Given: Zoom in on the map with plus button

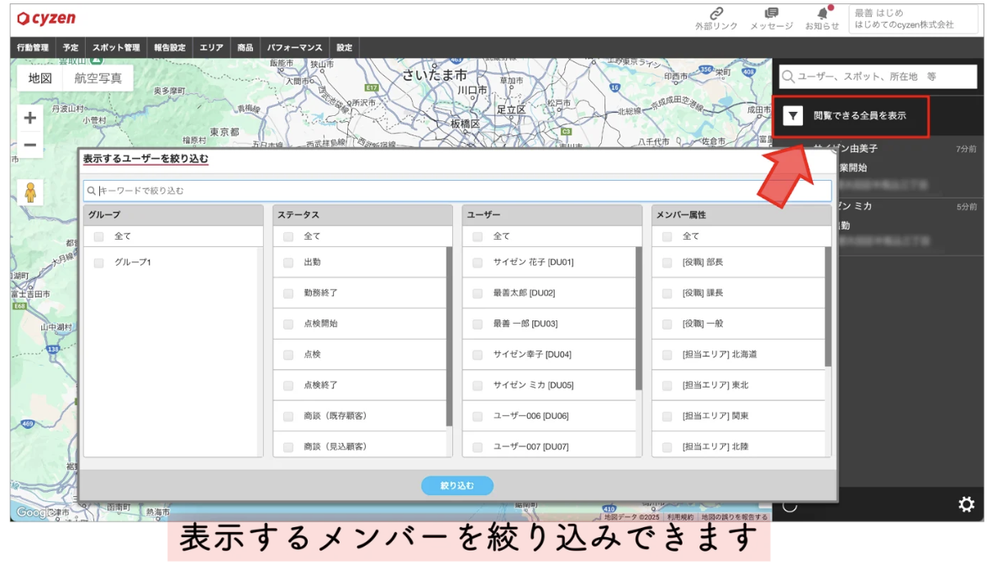Looking at the screenshot, I should [30, 118].
